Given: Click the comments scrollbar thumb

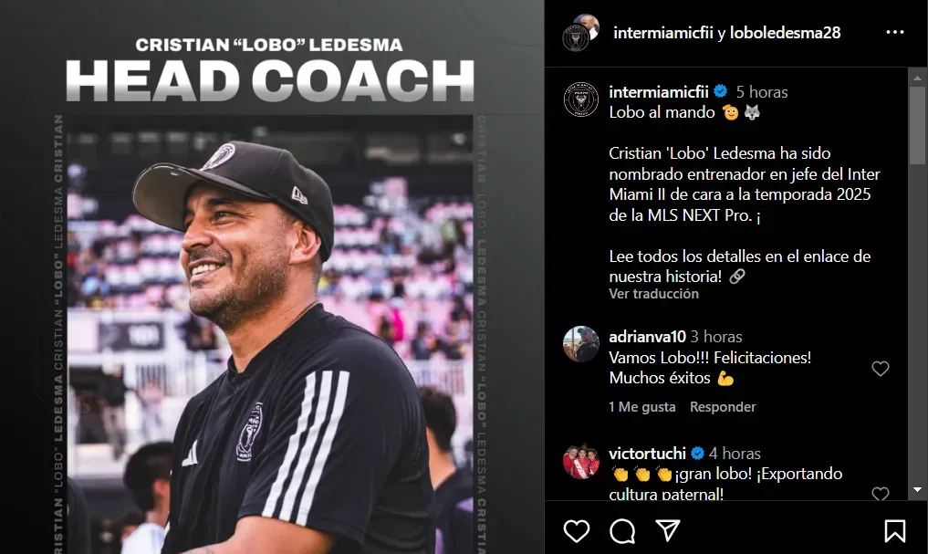Looking at the screenshot, I should 917,125.
